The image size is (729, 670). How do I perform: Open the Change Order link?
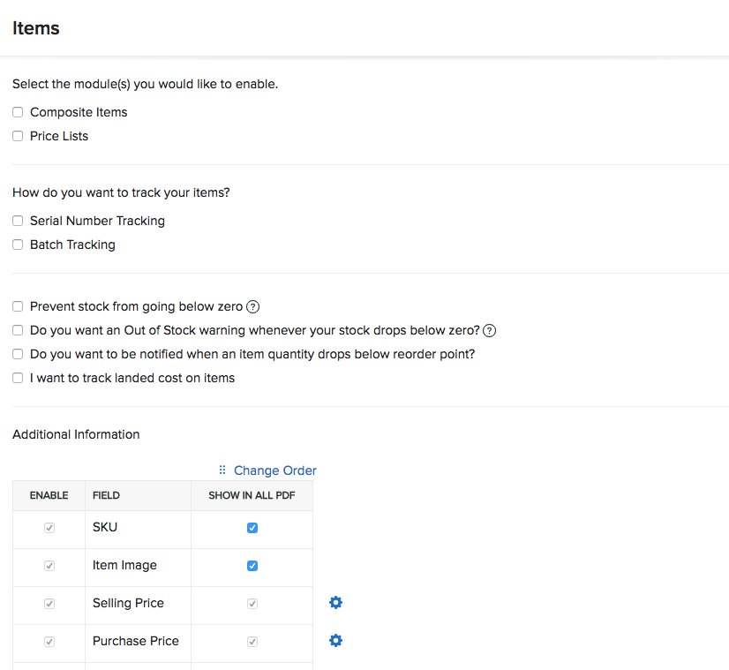click(274, 471)
